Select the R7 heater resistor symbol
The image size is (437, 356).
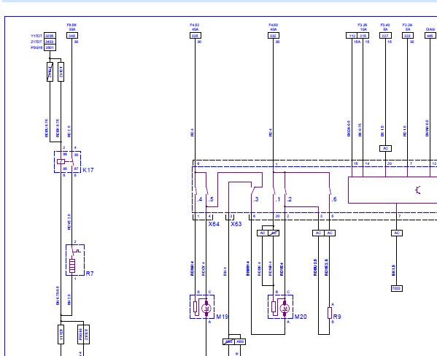click(72, 266)
